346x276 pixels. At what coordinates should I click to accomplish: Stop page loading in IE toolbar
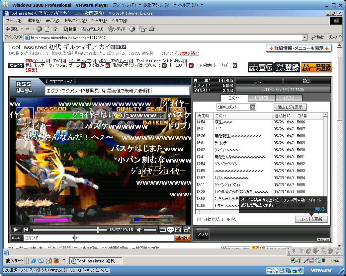(x=39, y=29)
